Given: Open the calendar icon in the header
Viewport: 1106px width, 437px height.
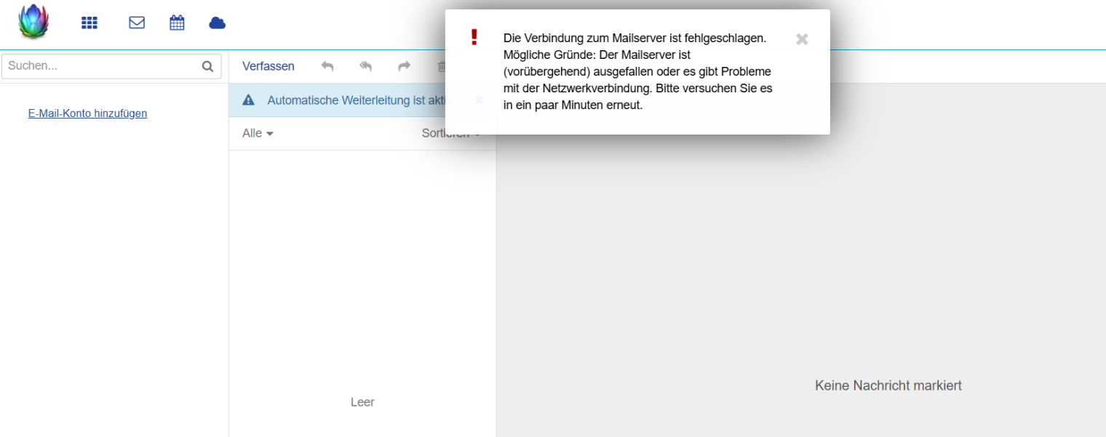Looking at the screenshot, I should click(177, 23).
